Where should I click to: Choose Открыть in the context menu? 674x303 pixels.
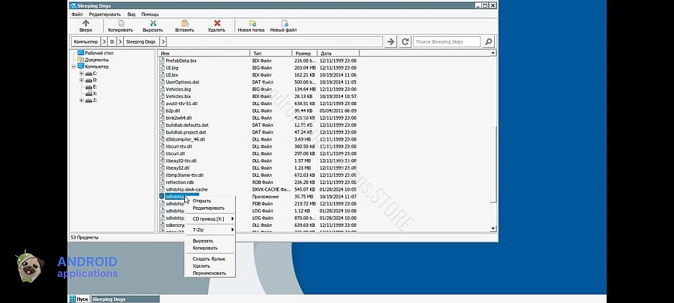[x=210, y=201]
